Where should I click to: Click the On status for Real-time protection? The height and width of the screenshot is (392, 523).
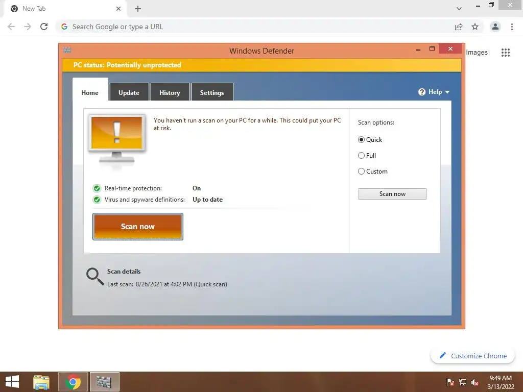(197, 188)
